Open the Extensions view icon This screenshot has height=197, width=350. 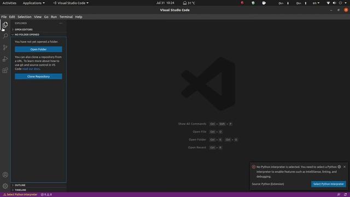pos(5,71)
